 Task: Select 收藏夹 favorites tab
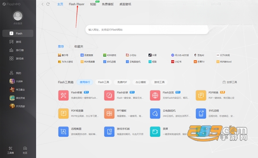[79, 46]
